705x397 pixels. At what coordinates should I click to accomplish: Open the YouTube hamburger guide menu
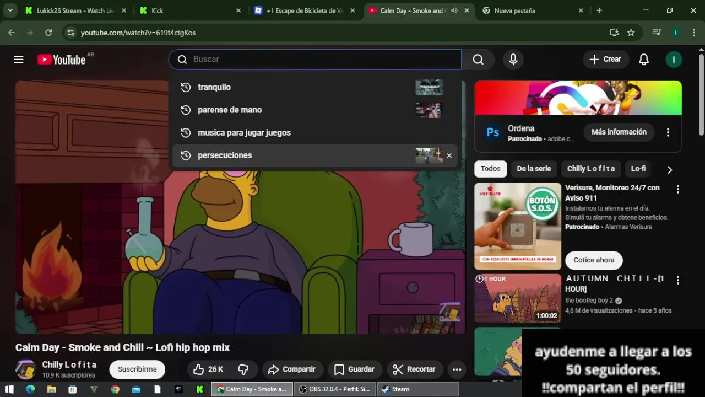[x=19, y=60]
